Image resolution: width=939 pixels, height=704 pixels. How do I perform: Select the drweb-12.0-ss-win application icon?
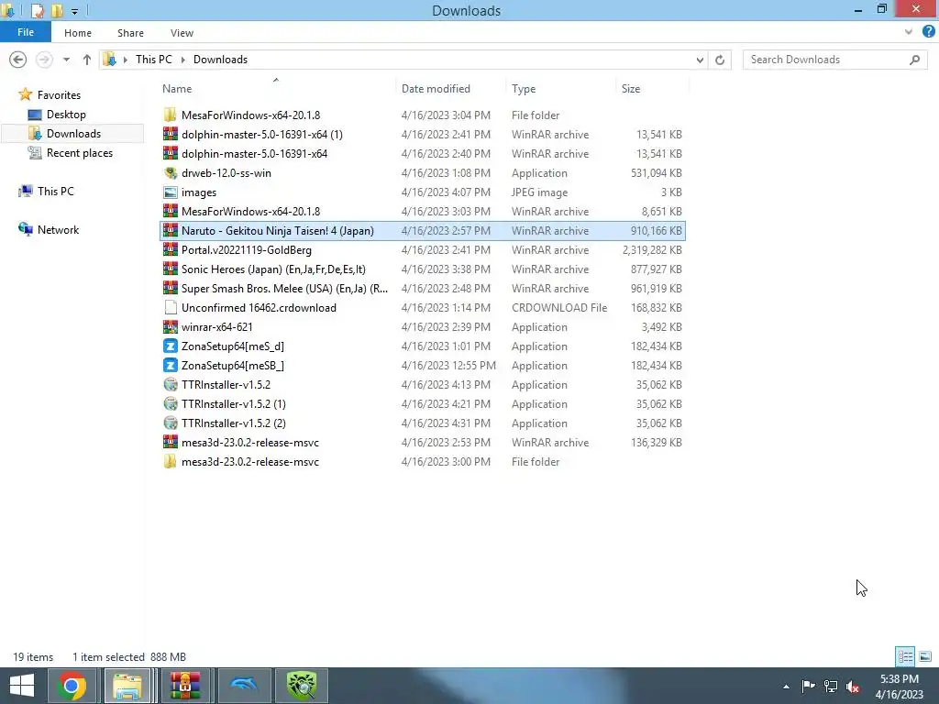(x=170, y=173)
